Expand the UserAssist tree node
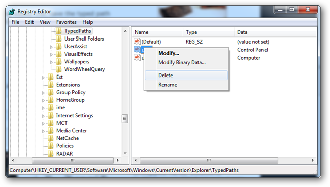Viewport: 330px width, 187px height. click(51, 47)
